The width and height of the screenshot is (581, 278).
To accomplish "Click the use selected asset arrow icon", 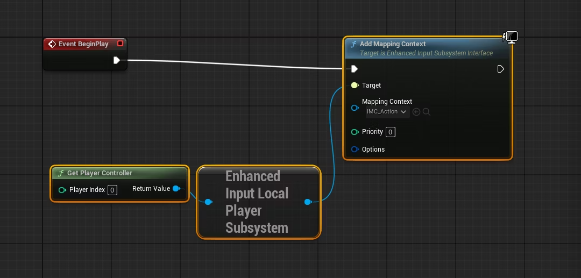I will [416, 112].
